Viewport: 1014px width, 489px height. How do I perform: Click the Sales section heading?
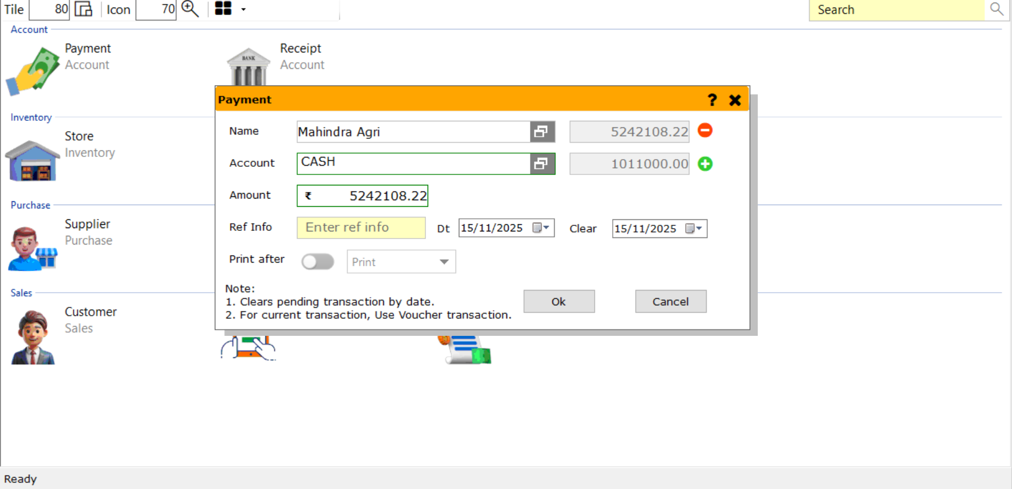coord(21,293)
